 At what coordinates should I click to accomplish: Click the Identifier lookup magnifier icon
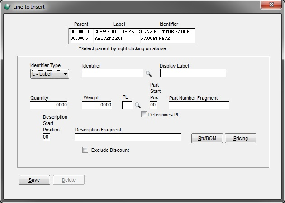click(x=148, y=73)
